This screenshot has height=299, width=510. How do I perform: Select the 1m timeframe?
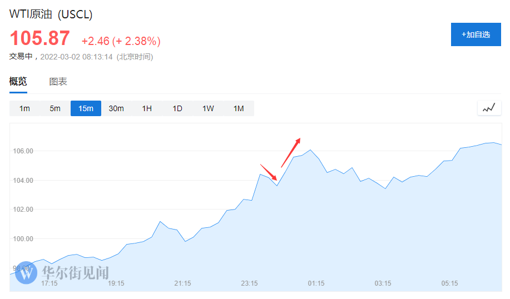coord(24,108)
